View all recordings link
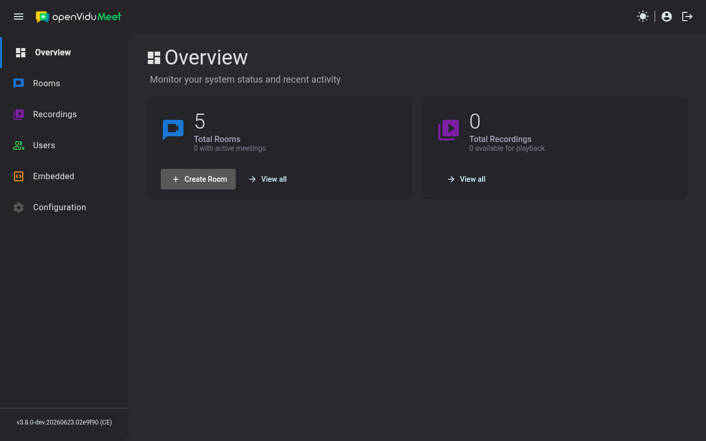706x441 pixels. tap(466, 179)
